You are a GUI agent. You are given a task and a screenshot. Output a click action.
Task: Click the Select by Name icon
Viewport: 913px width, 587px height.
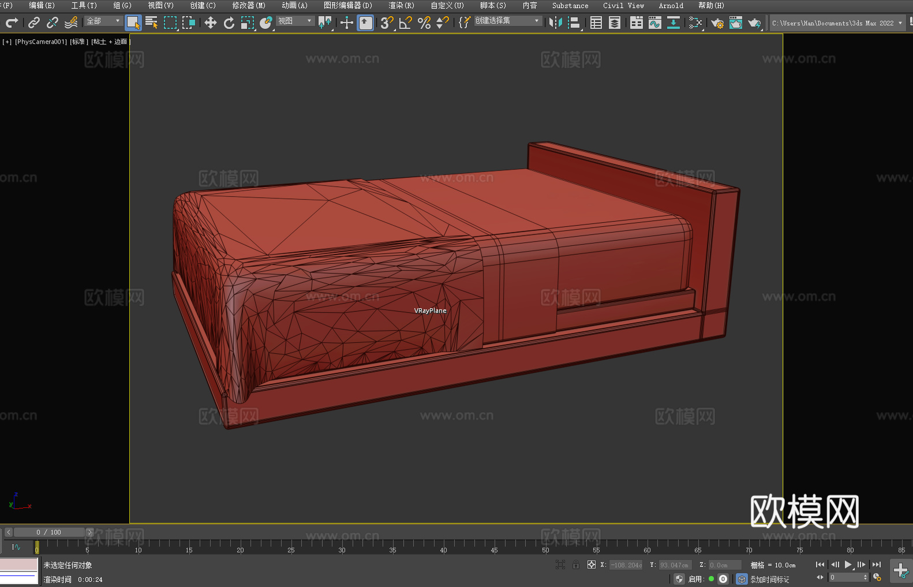[x=152, y=23]
